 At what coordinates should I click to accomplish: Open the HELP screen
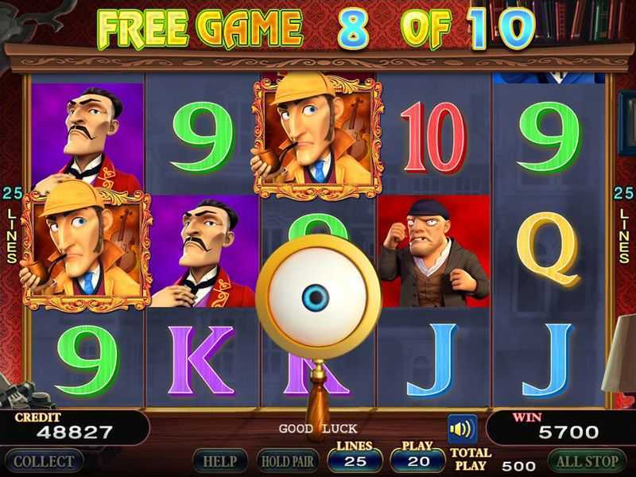[x=220, y=461]
